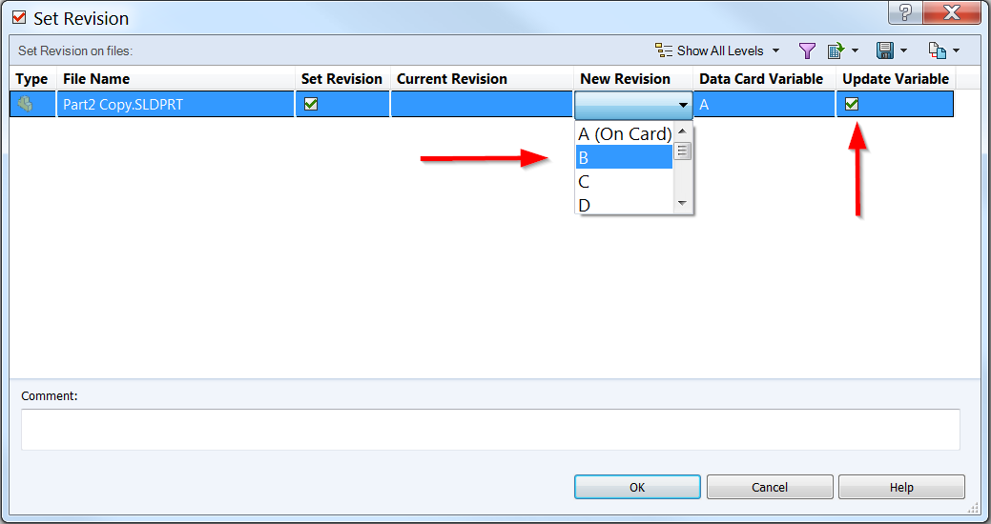This screenshot has width=991, height=524.
Task: Uncheck Set Revision for Part2 Copy.SLDPRT
Action: 310,104
